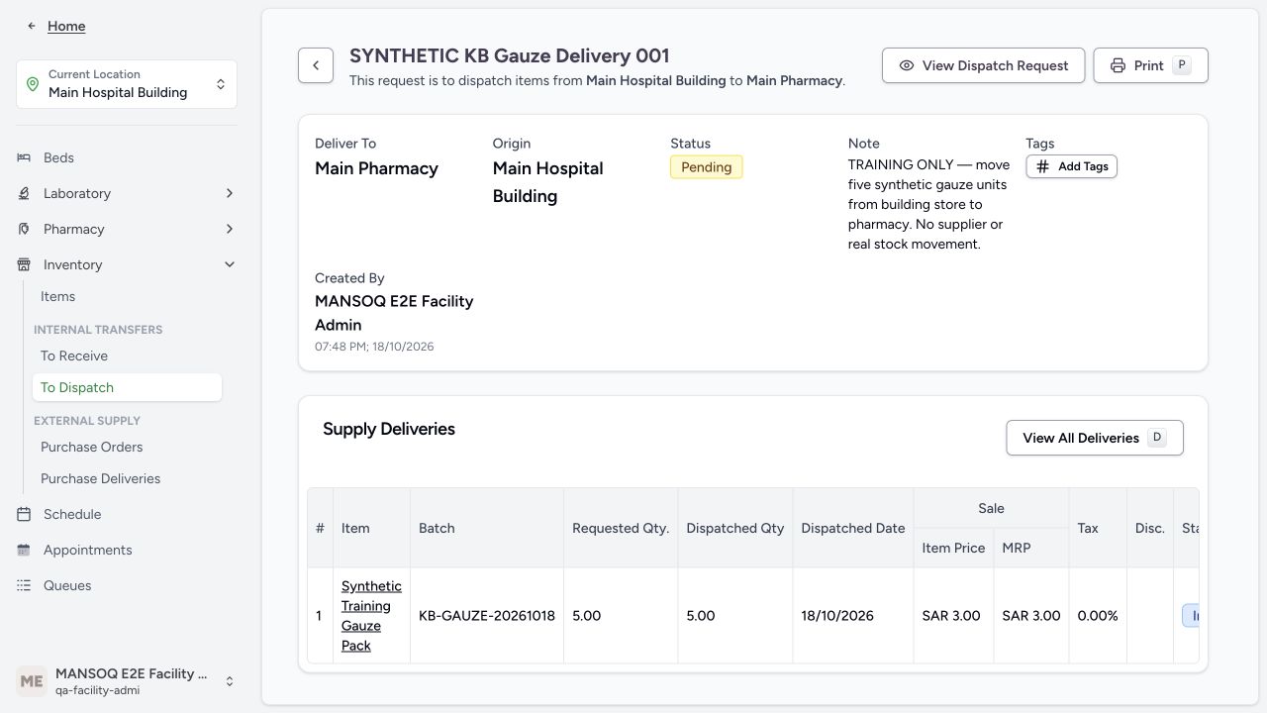Select To Dispatch in sidebar
The image size is (1267, 713).
click(127, 387)
